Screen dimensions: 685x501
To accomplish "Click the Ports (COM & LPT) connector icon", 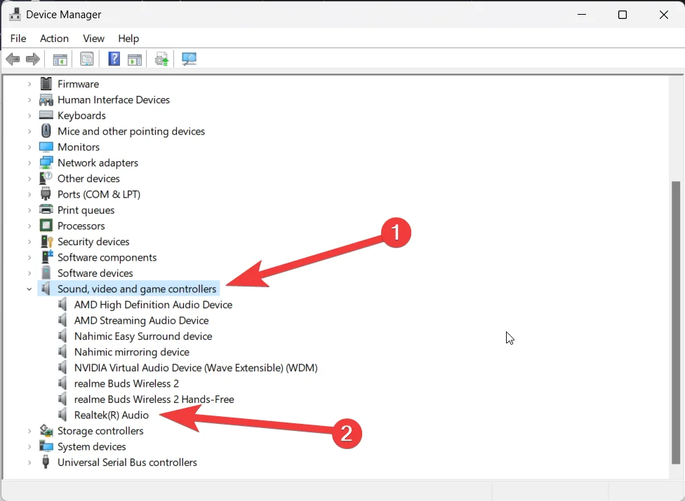I will coord(46,194).
